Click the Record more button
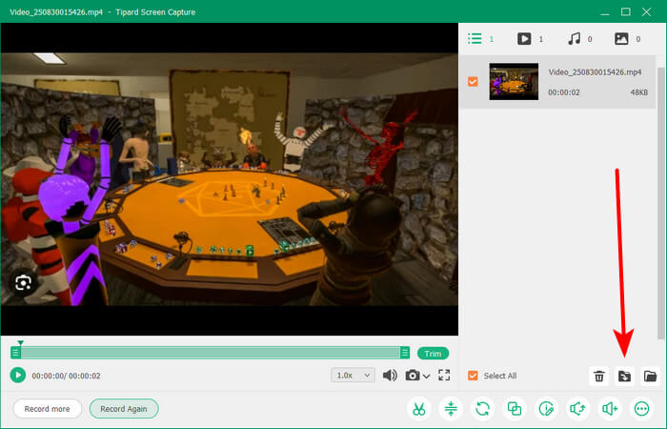Screen dimensions: 667x429 (47, 408)
